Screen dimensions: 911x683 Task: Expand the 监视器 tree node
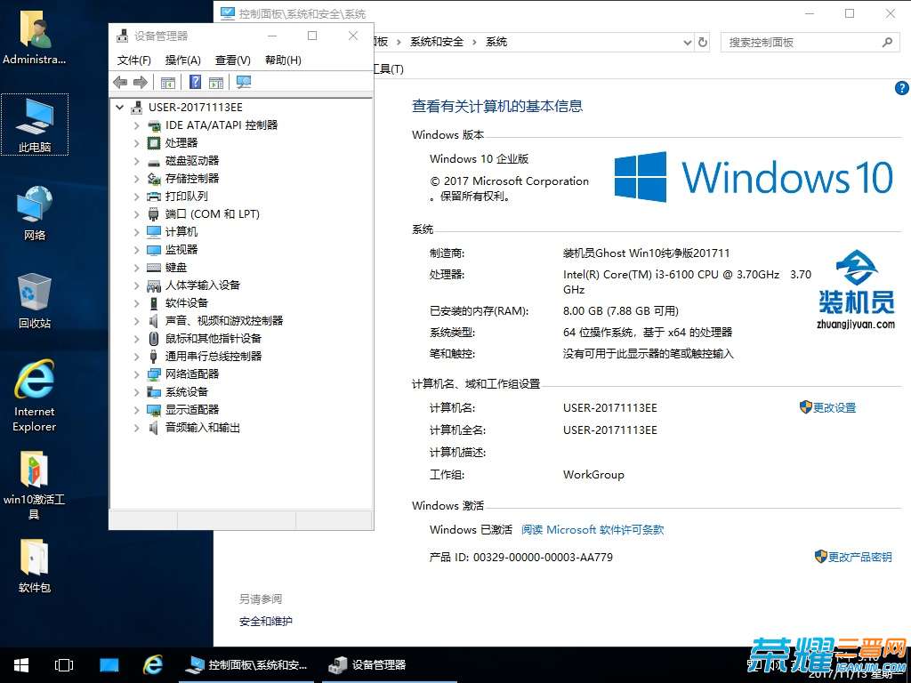pos(136,250)
